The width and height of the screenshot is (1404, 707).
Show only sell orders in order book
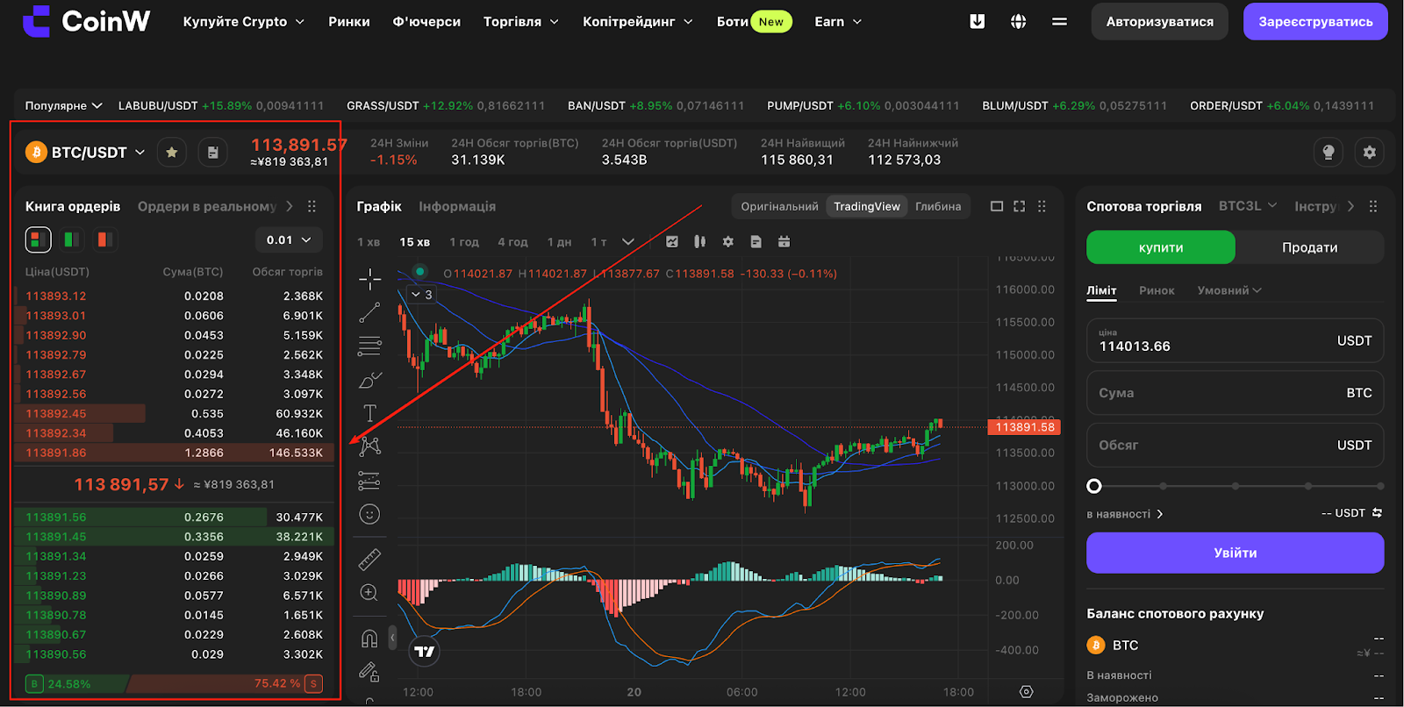point(104,239)
